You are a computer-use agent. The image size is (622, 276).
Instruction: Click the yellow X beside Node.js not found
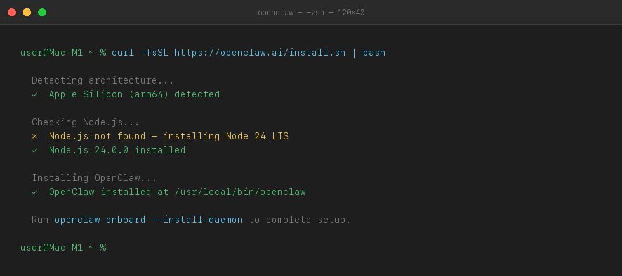[x=35, y=136]
